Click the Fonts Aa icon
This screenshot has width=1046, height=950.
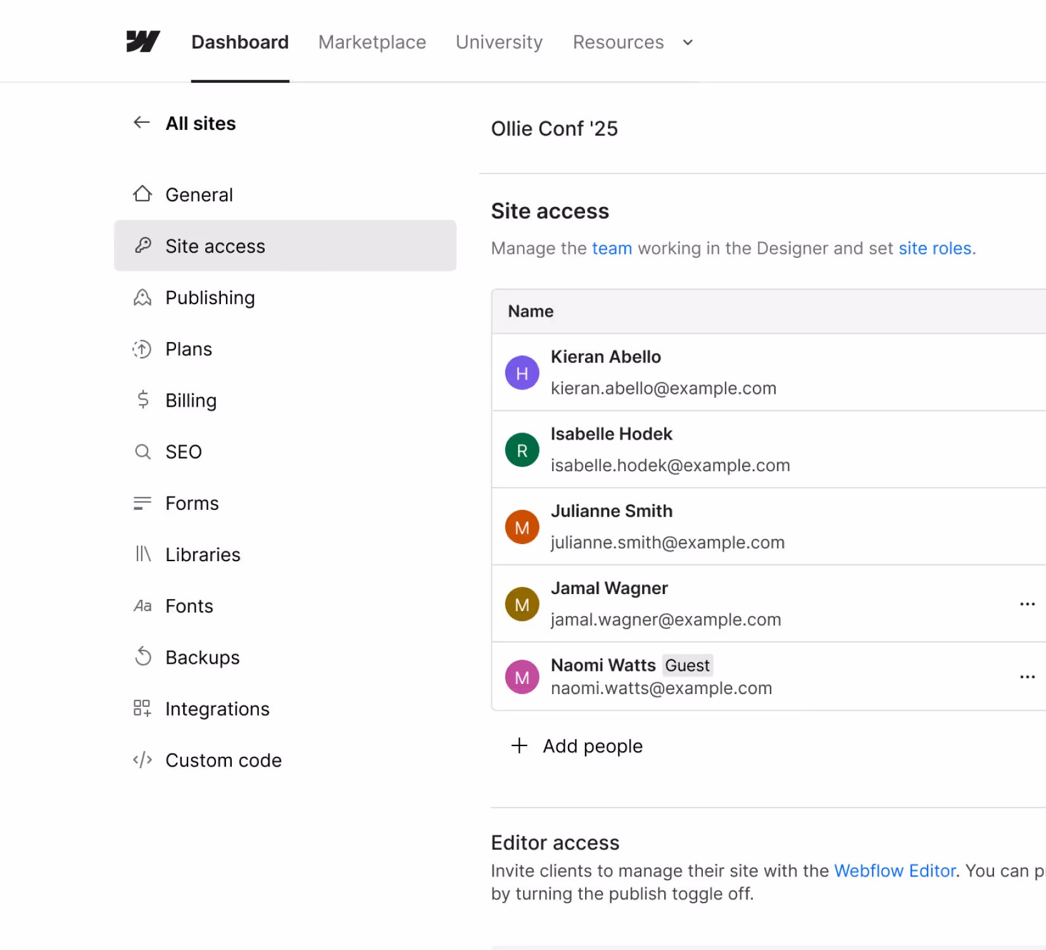click(x=142, y=605)
